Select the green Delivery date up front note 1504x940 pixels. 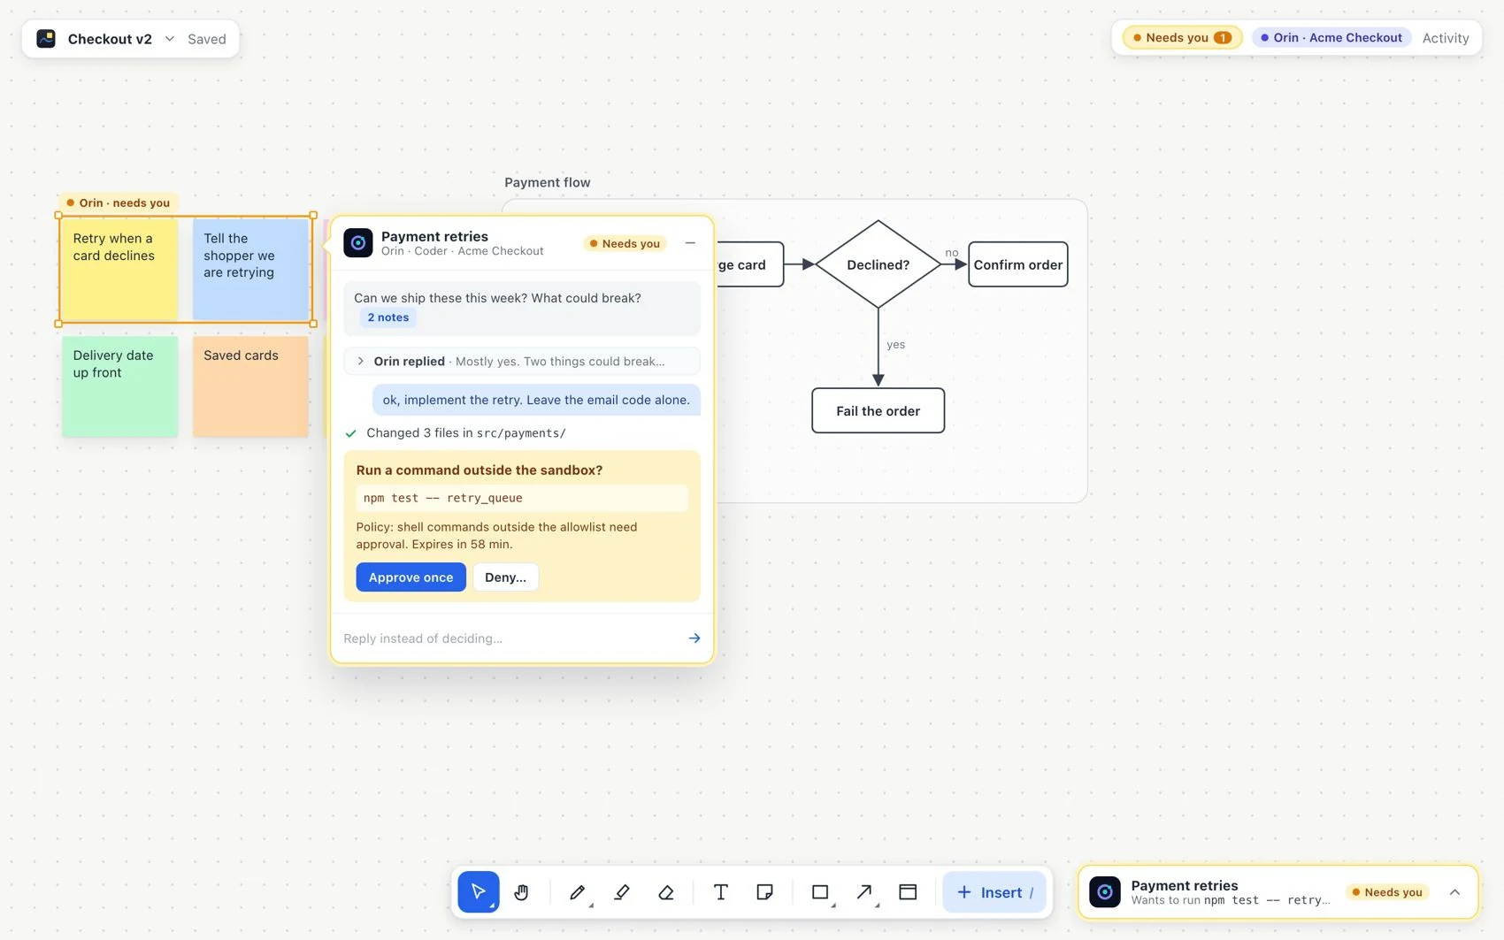tap(119, 386)
